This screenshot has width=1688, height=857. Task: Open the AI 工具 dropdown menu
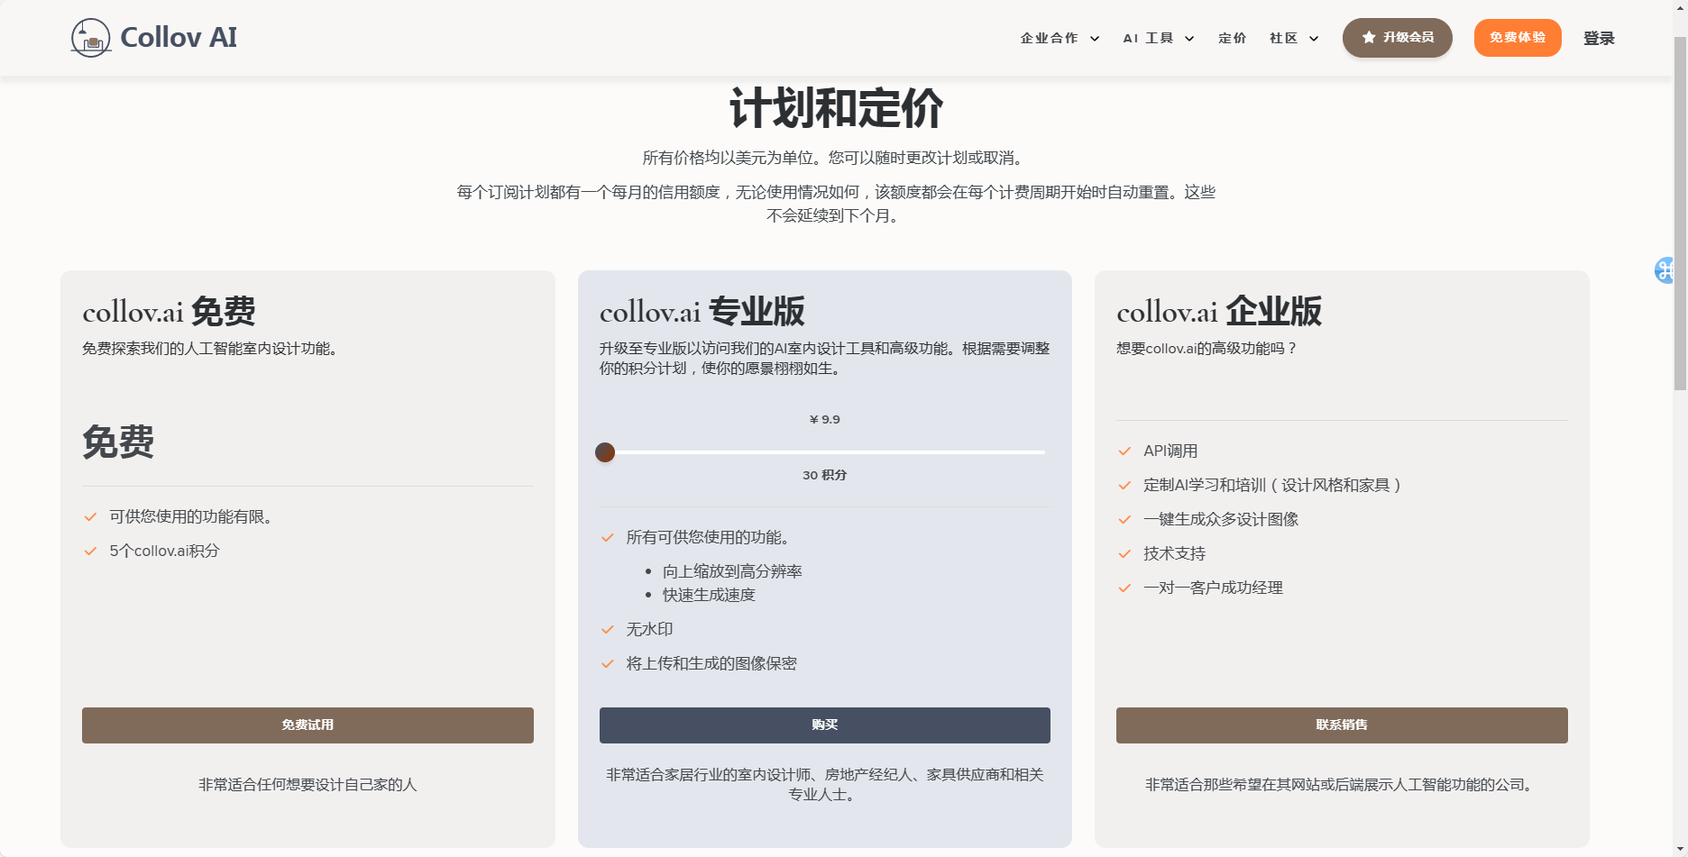[1158, 38]
